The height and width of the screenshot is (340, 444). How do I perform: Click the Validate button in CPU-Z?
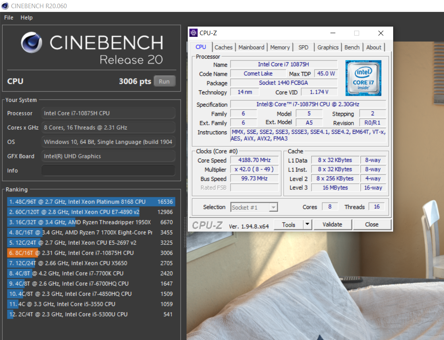pyautogui.click(x=332, y=224)
